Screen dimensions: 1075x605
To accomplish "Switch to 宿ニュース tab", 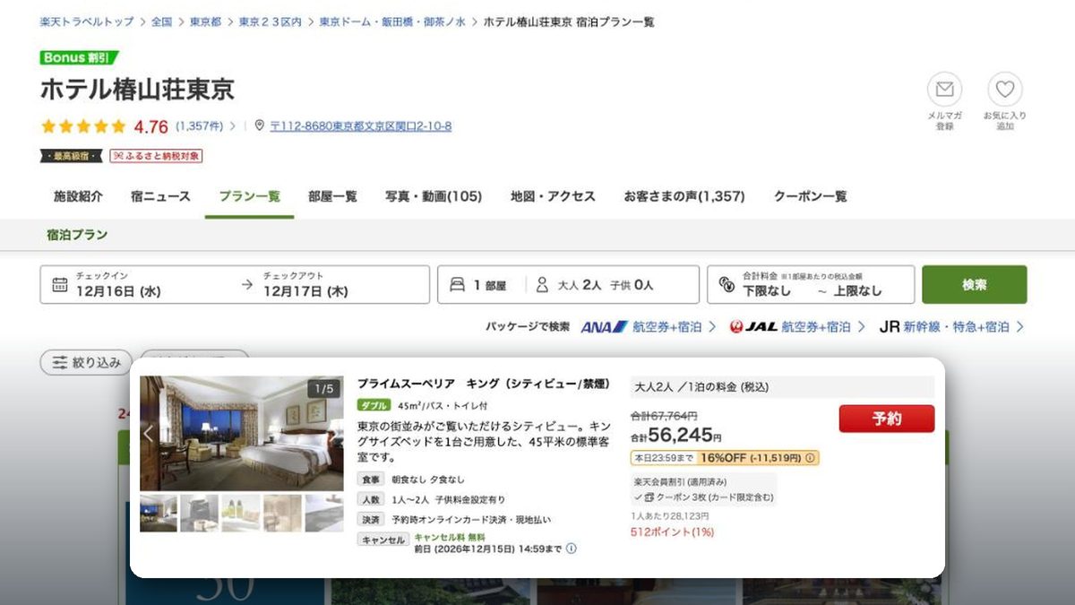I will click(x=160, y=196).
